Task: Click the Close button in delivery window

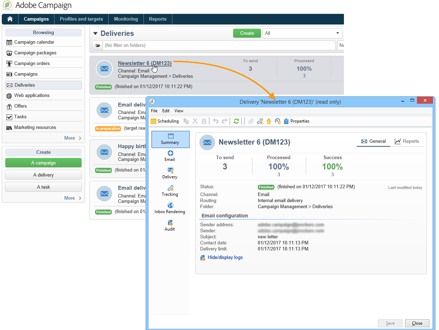Action: point(417,323)
